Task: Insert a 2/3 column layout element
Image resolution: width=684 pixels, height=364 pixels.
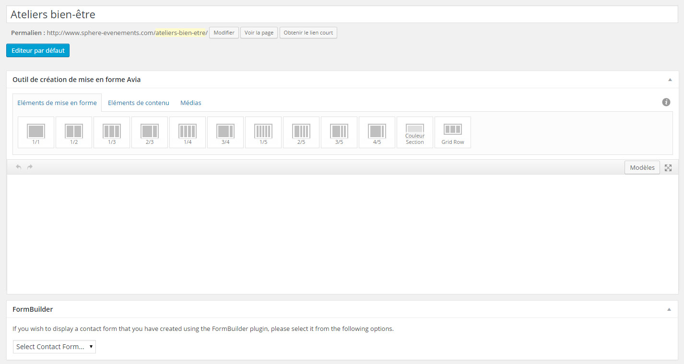Action: 150,132
